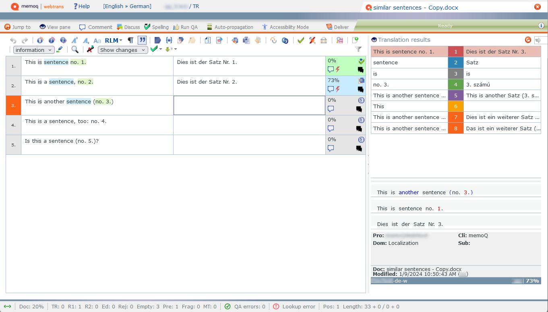Toggle formatting marks display
The width and height of the screenshot is (548, 312).
coord(130,40)
